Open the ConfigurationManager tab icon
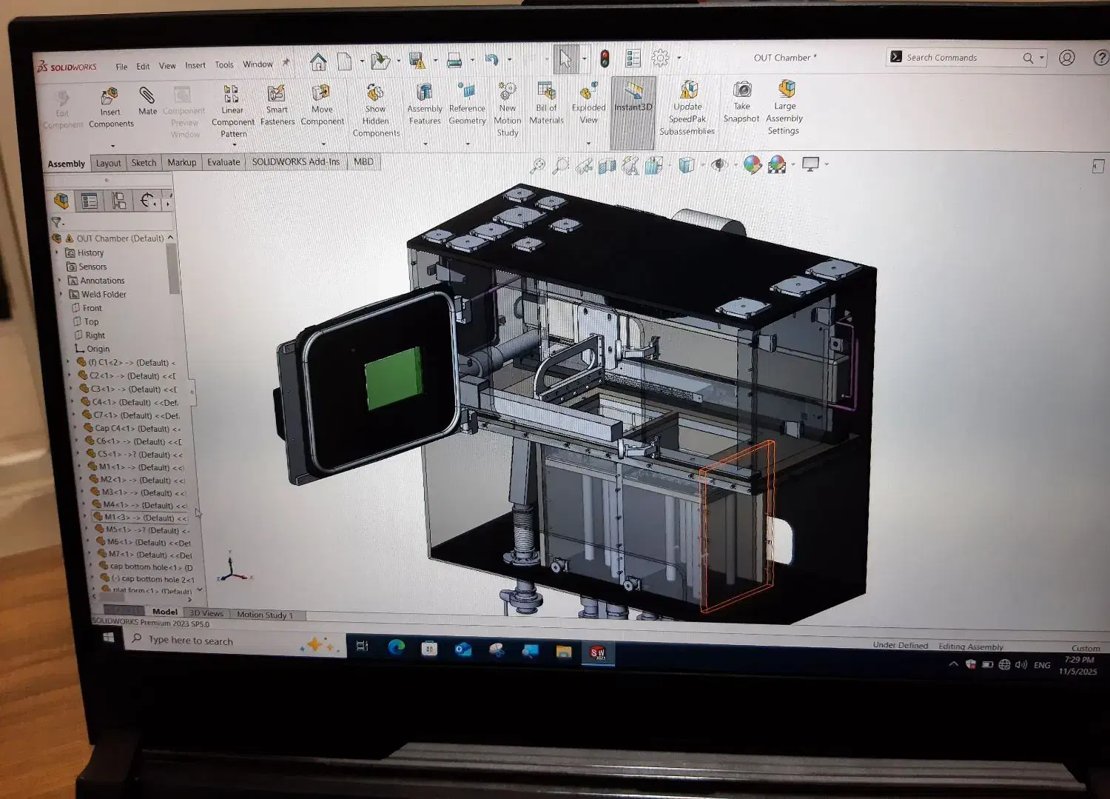Viewport: 1110px width, 799px height. (118, 201)
